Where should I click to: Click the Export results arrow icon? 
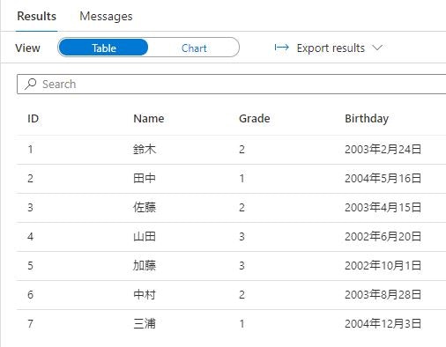(x=282, y=48)
